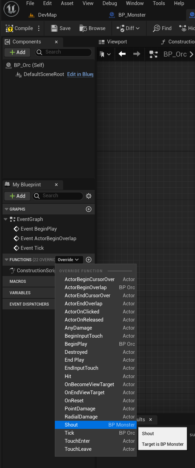Select BP_Orc (Self) component
The height and width of the screenshot is (468, 195).
(x=25, y=65)
